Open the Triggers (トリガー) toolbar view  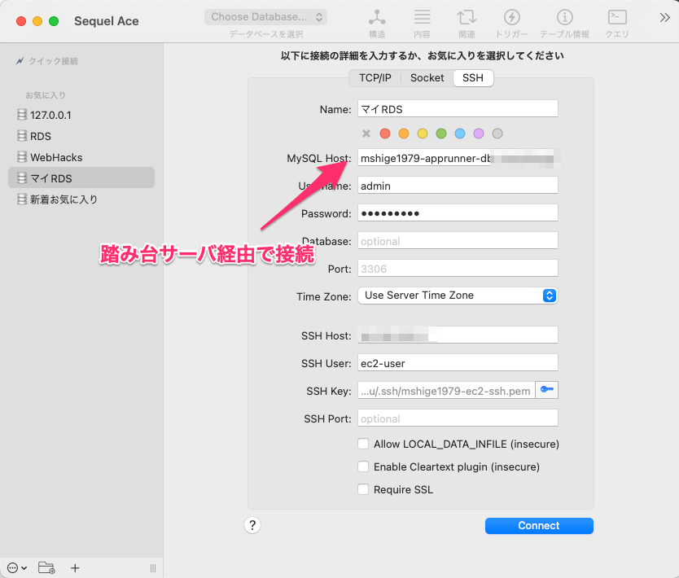click(x=511, y=24)
